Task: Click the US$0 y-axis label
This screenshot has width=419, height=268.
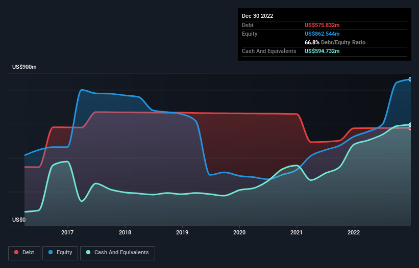Action: click(19, 220)
